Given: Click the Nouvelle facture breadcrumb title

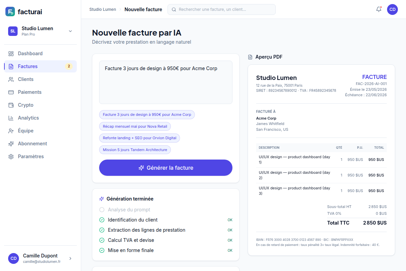Looking at the screenshot, I should 143,9.
